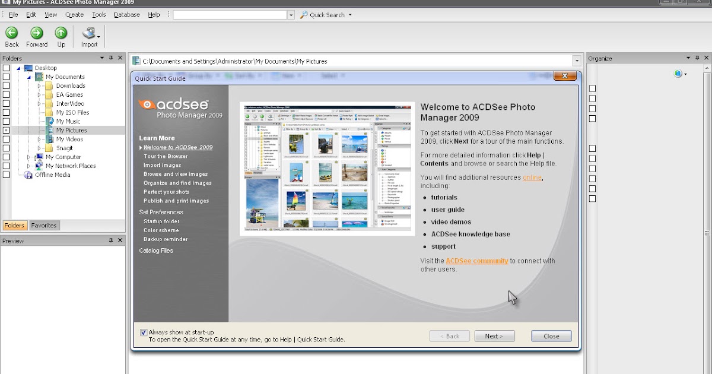Uncheck Always show at start-up

pos(144,332)
